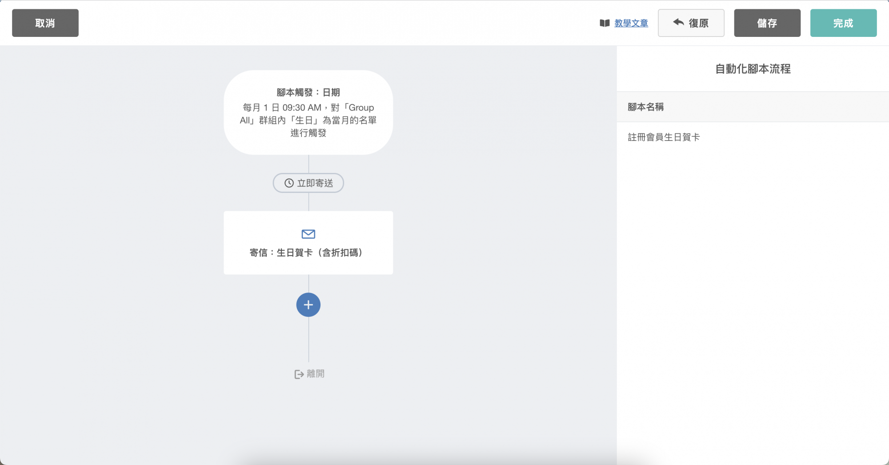This screenshot has height=465, width=889.
Task: Open the 教學文章 tutorial link
Action: click(631, 23)
